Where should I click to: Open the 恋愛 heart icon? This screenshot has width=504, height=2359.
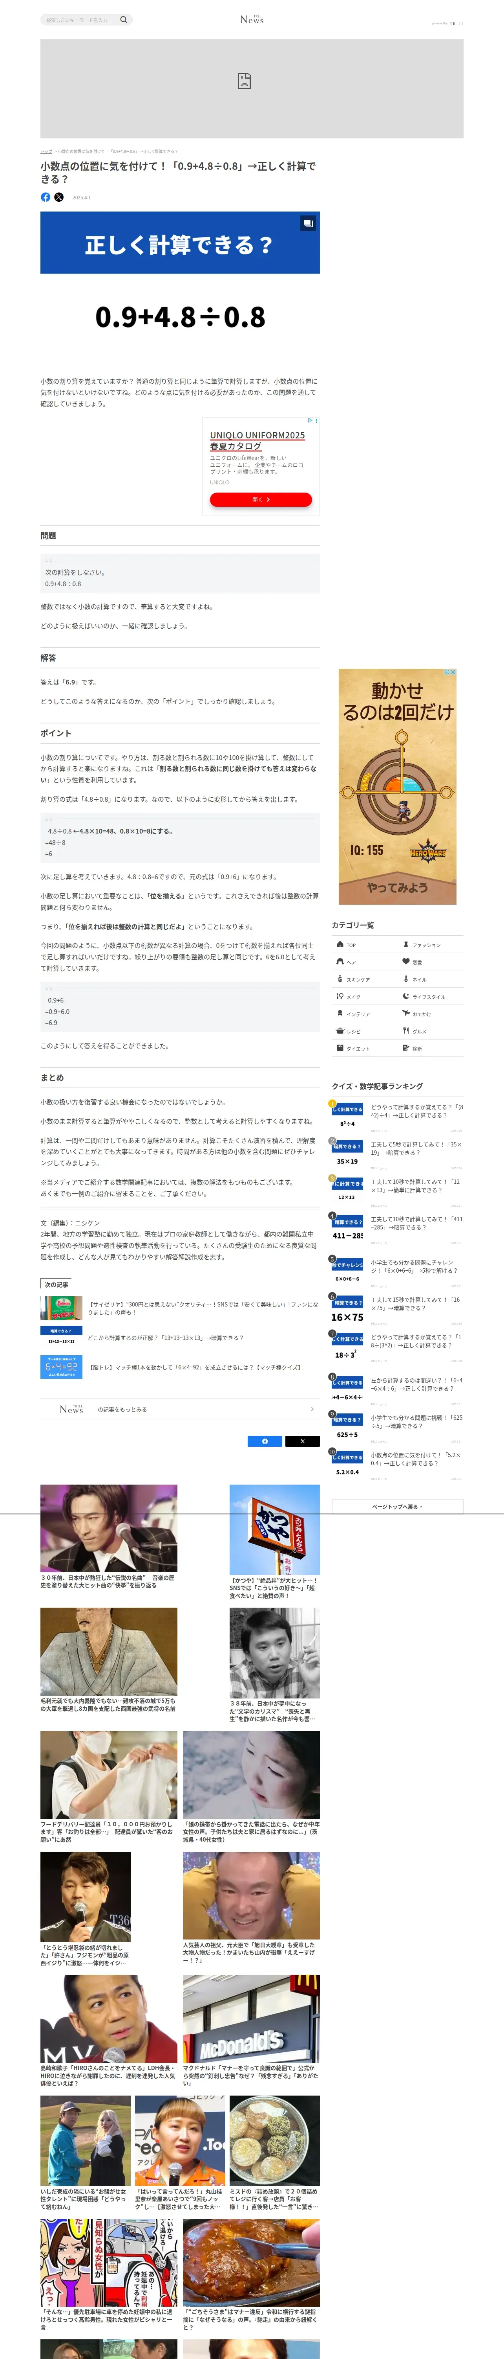click(x=406, y=962)
